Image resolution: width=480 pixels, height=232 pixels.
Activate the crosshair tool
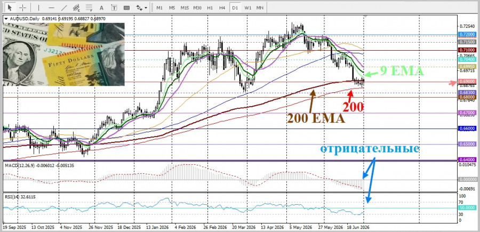tap(22, 7)
